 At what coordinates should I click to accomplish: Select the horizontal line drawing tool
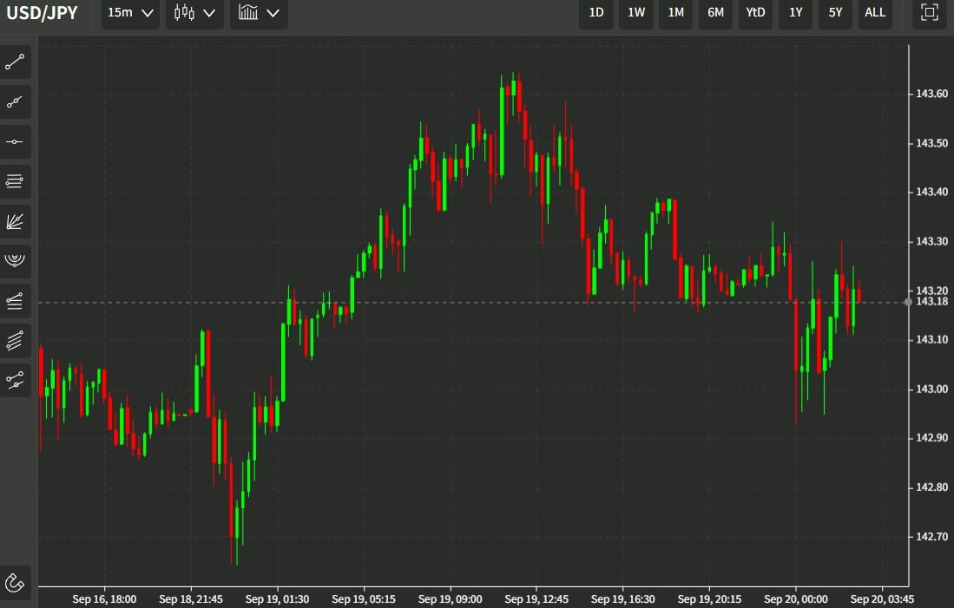pyautogui.click(x=15, y=141)
